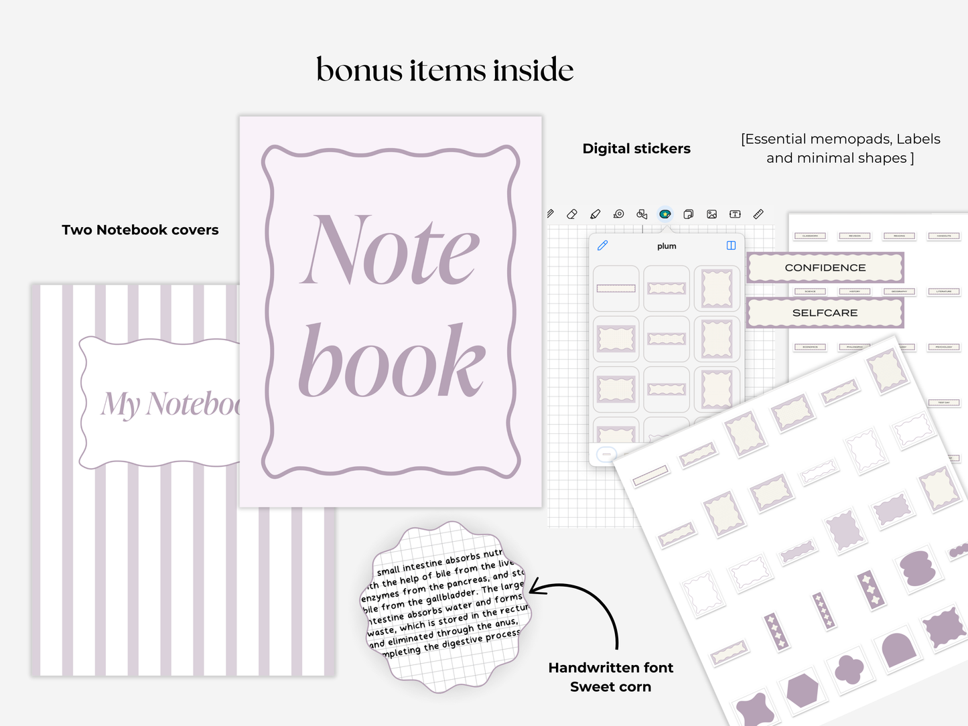Pick the small wavy label sticker, second row
The width and height of the screenshot is (968, 726).
pos(667,339)
